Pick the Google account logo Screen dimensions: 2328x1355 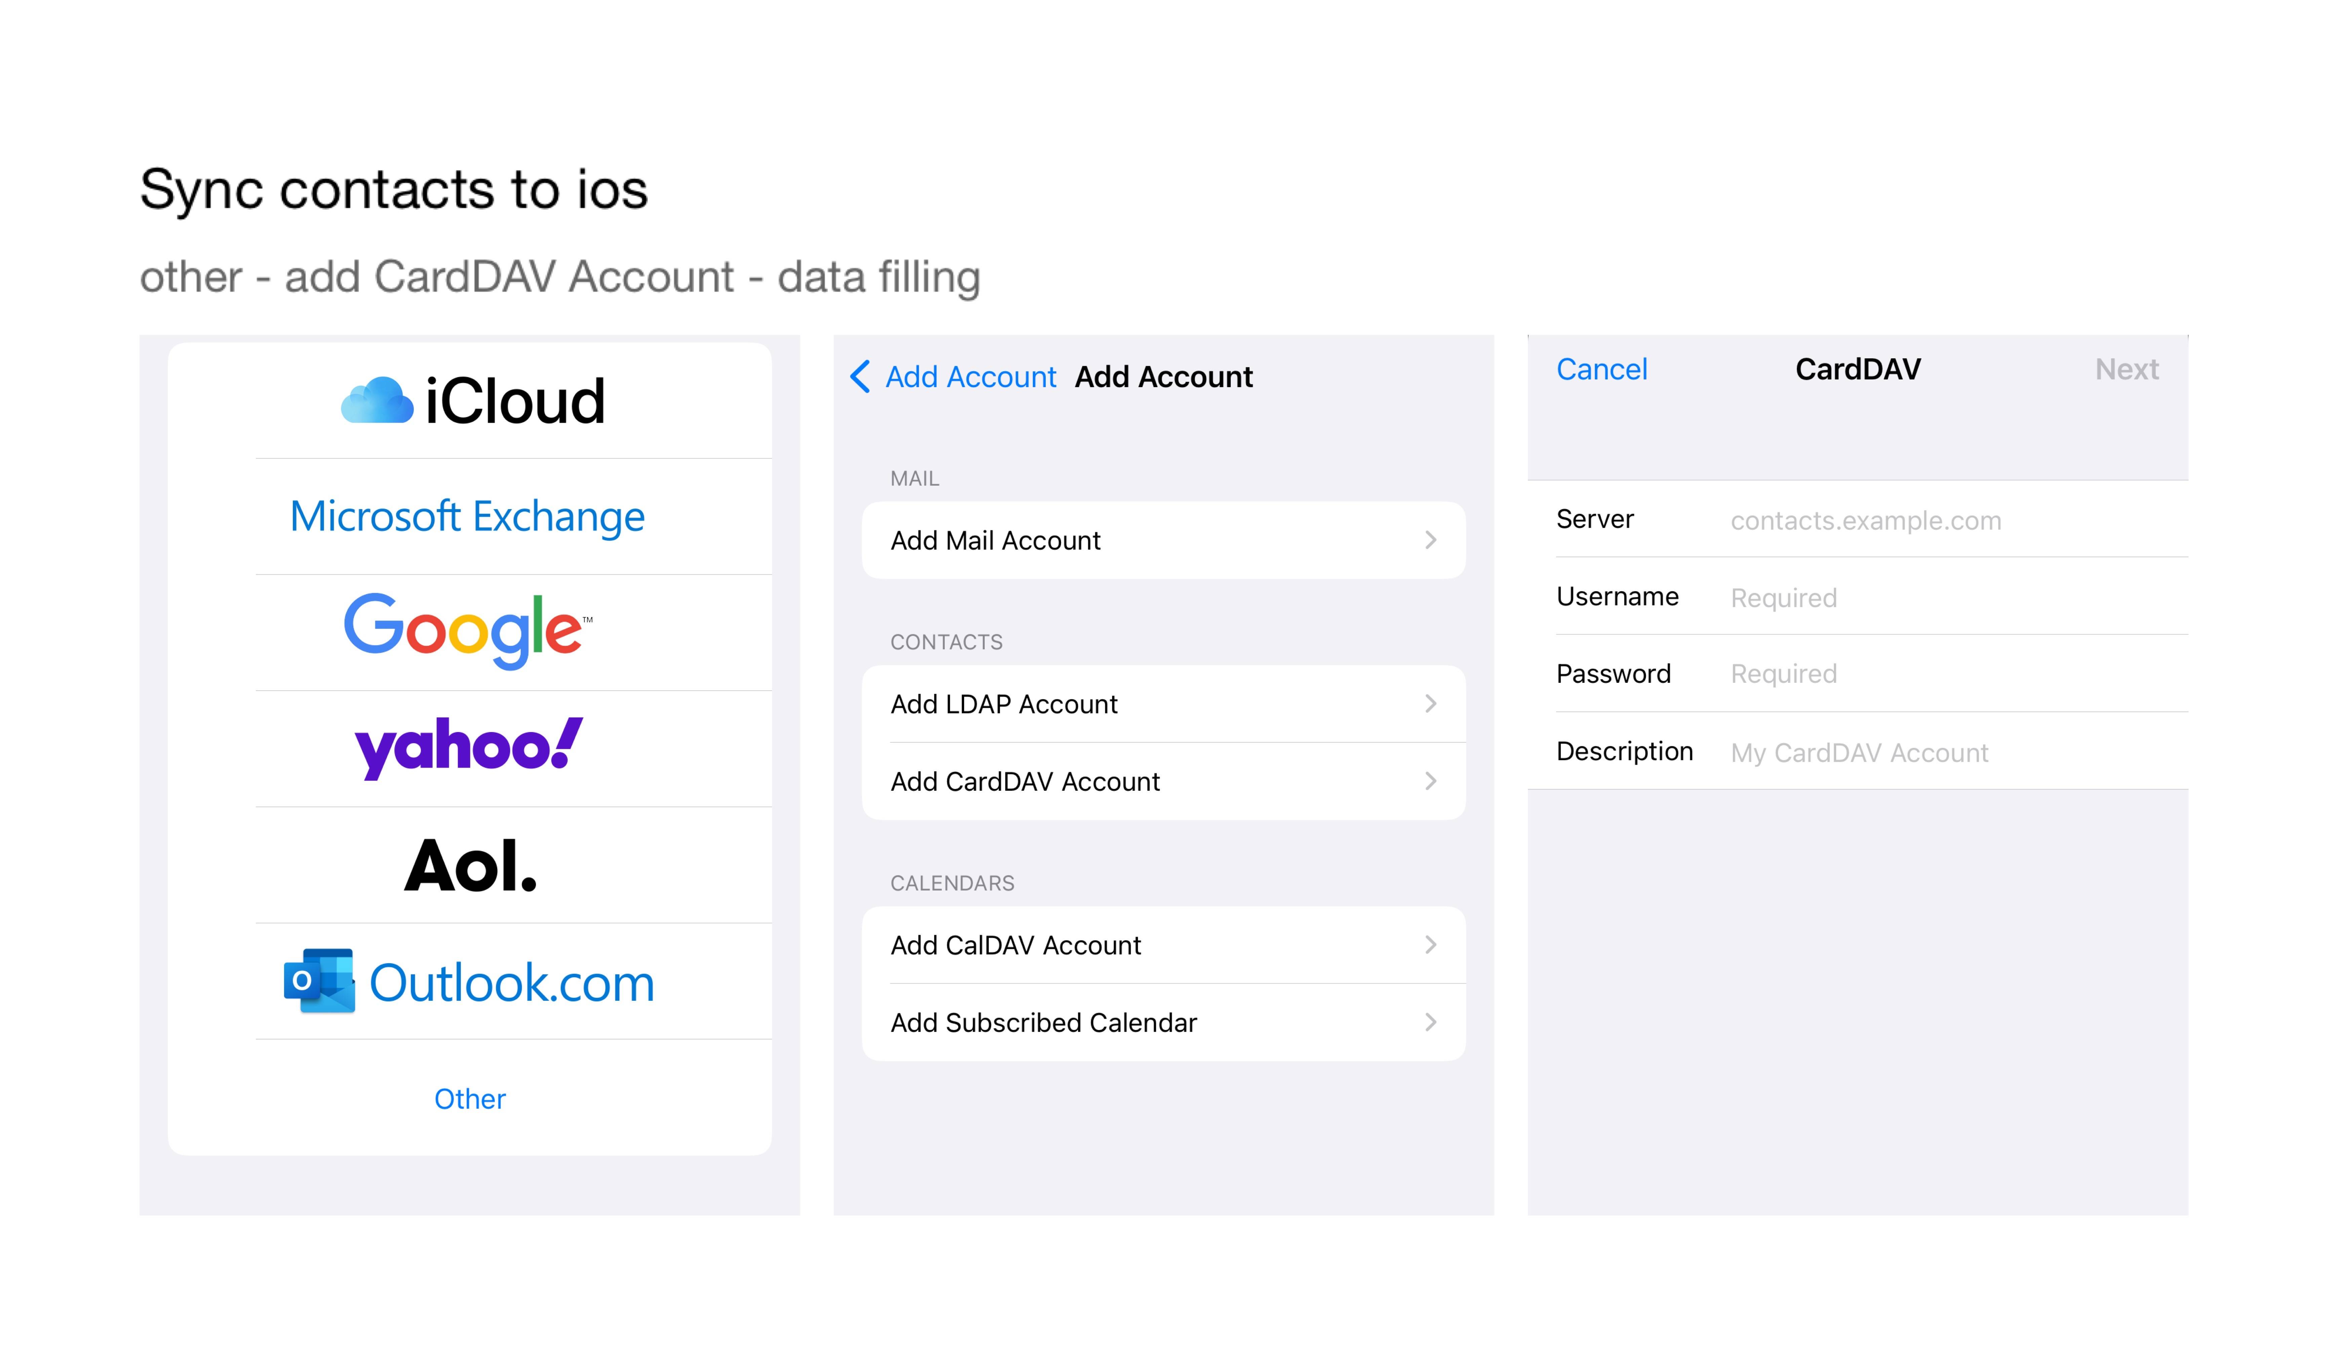(467, 631)
